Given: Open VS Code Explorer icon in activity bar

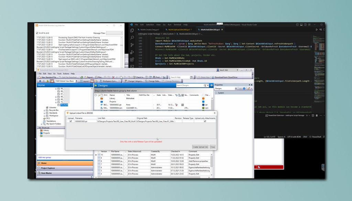Looking at the screenshot, I should click(133, 31).
